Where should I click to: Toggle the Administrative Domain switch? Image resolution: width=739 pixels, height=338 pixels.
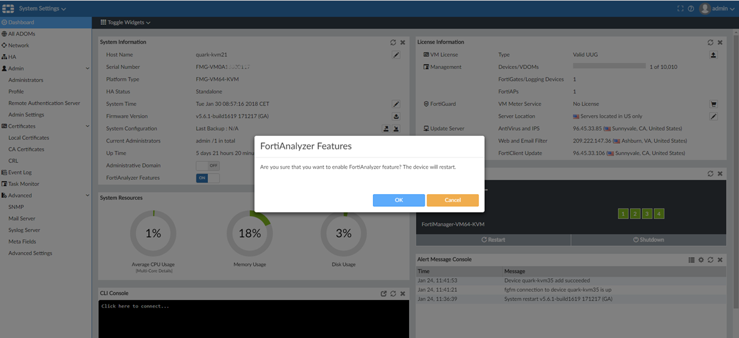207,166
